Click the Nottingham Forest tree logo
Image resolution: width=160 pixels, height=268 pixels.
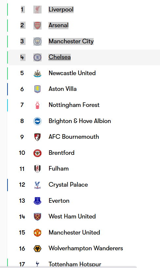pos(37,105)
